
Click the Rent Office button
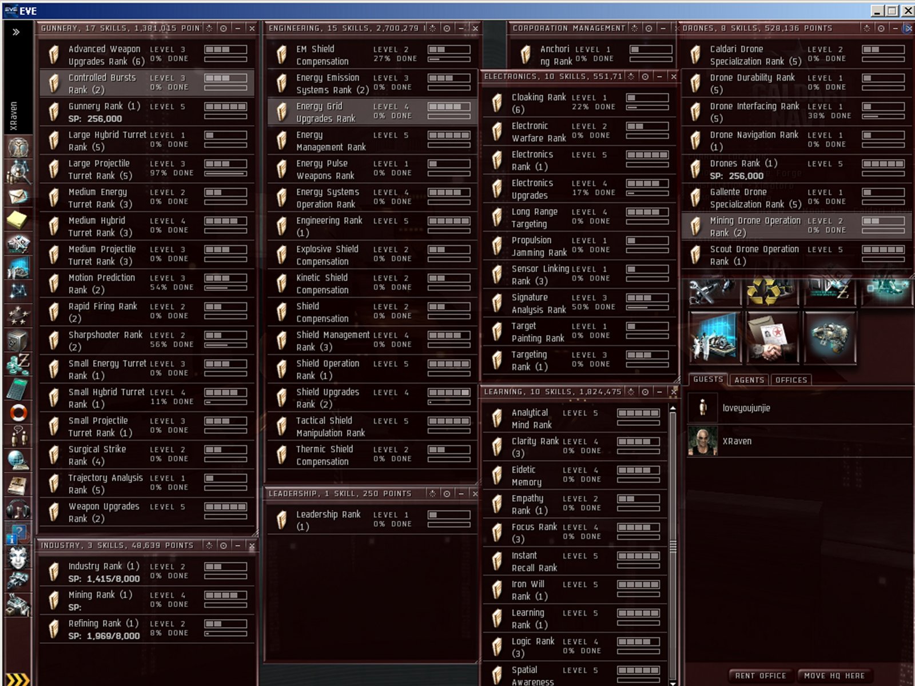pyautogui.click(x=760, y=676)
